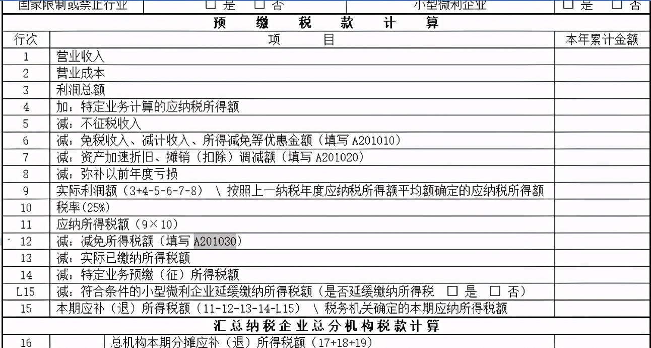Click the amount field for row L15
This screenshot has width=651, height=348.
pyautogui.click(x=602, y=291)
